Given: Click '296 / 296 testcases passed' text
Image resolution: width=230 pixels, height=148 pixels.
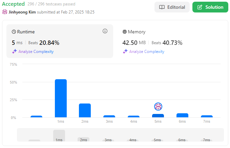Looking at the screenshot, I should pos(51,4).
